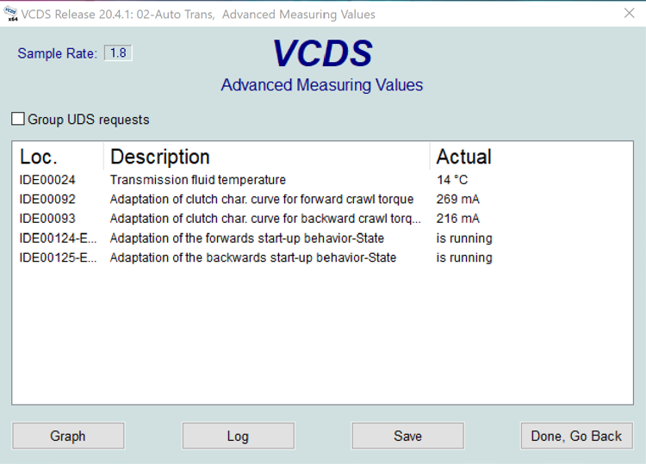Open the Graph view button
This screenshot has height=464, width=646.
pyautogui.click(x=68, y=436)
